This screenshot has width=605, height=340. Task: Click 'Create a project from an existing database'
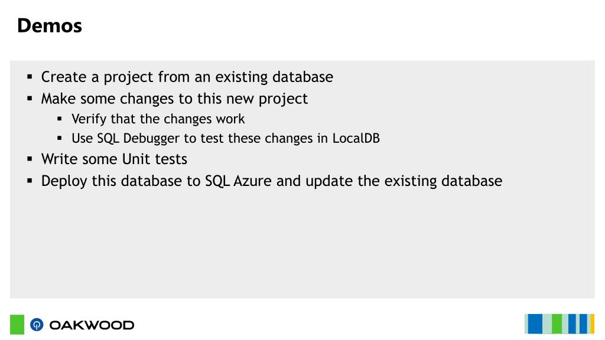tap(187, 77)
